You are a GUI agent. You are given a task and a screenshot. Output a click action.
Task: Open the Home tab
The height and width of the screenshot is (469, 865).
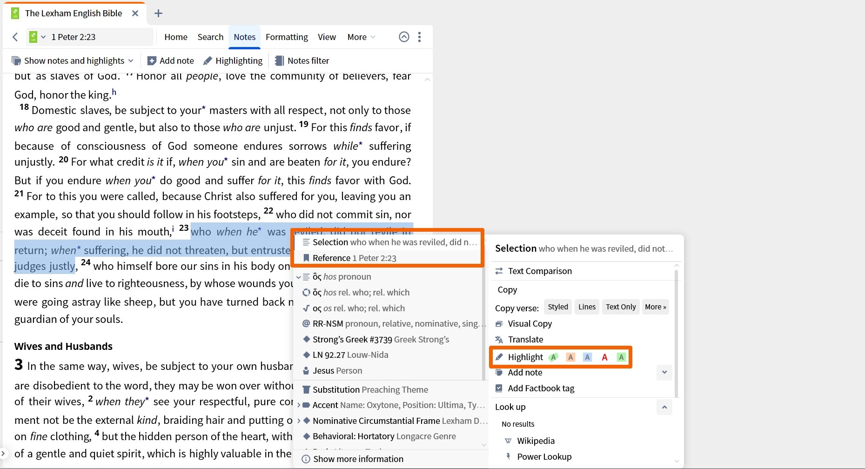[x=176, y=37]
